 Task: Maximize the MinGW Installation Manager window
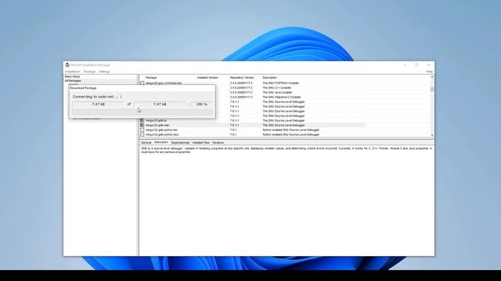(416, 65)
